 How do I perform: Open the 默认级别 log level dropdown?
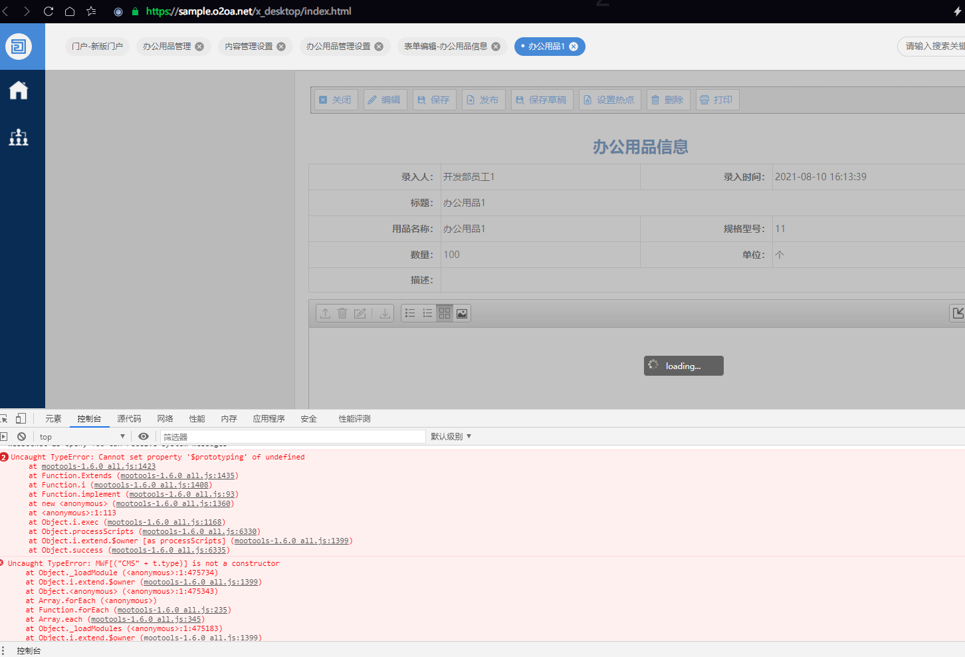[x=451, y=436]
